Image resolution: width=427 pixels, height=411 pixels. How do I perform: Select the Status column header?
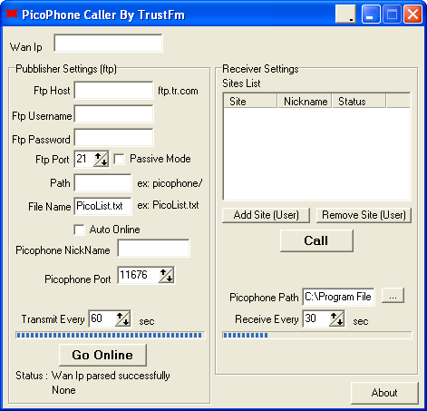click(359, 101)
